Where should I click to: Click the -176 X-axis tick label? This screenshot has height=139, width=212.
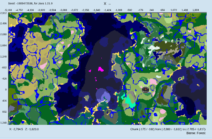pos(141,10)
